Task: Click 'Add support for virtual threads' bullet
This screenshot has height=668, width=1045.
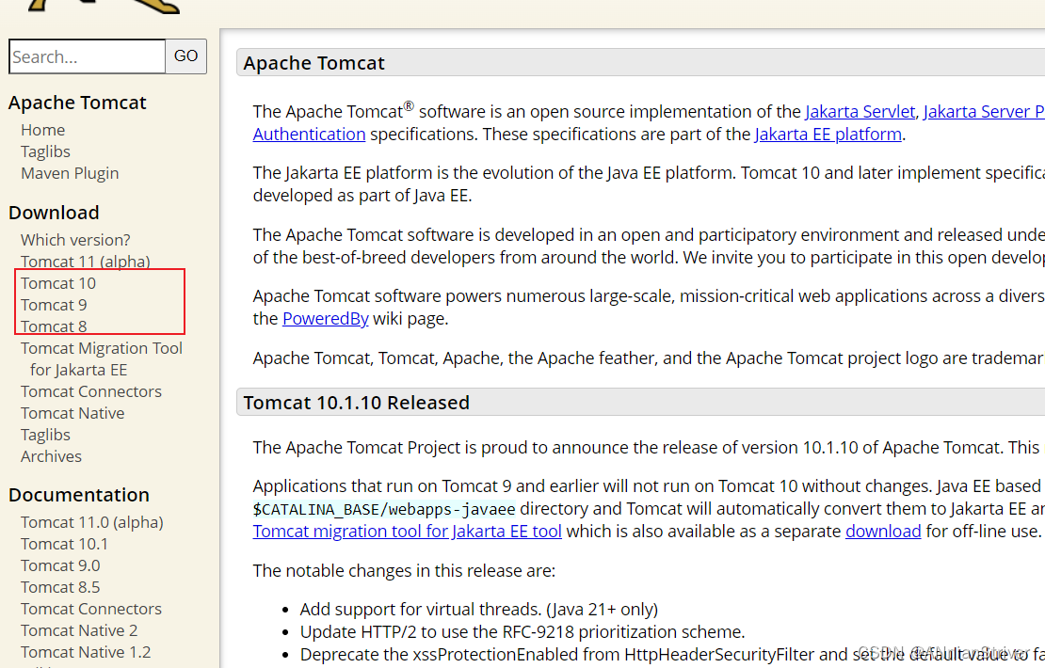Action: click(x=478, y=609)
